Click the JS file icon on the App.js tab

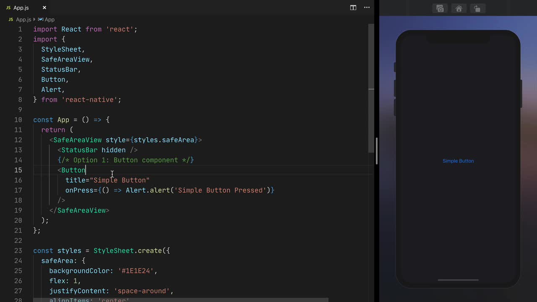[x=9, y=7]
